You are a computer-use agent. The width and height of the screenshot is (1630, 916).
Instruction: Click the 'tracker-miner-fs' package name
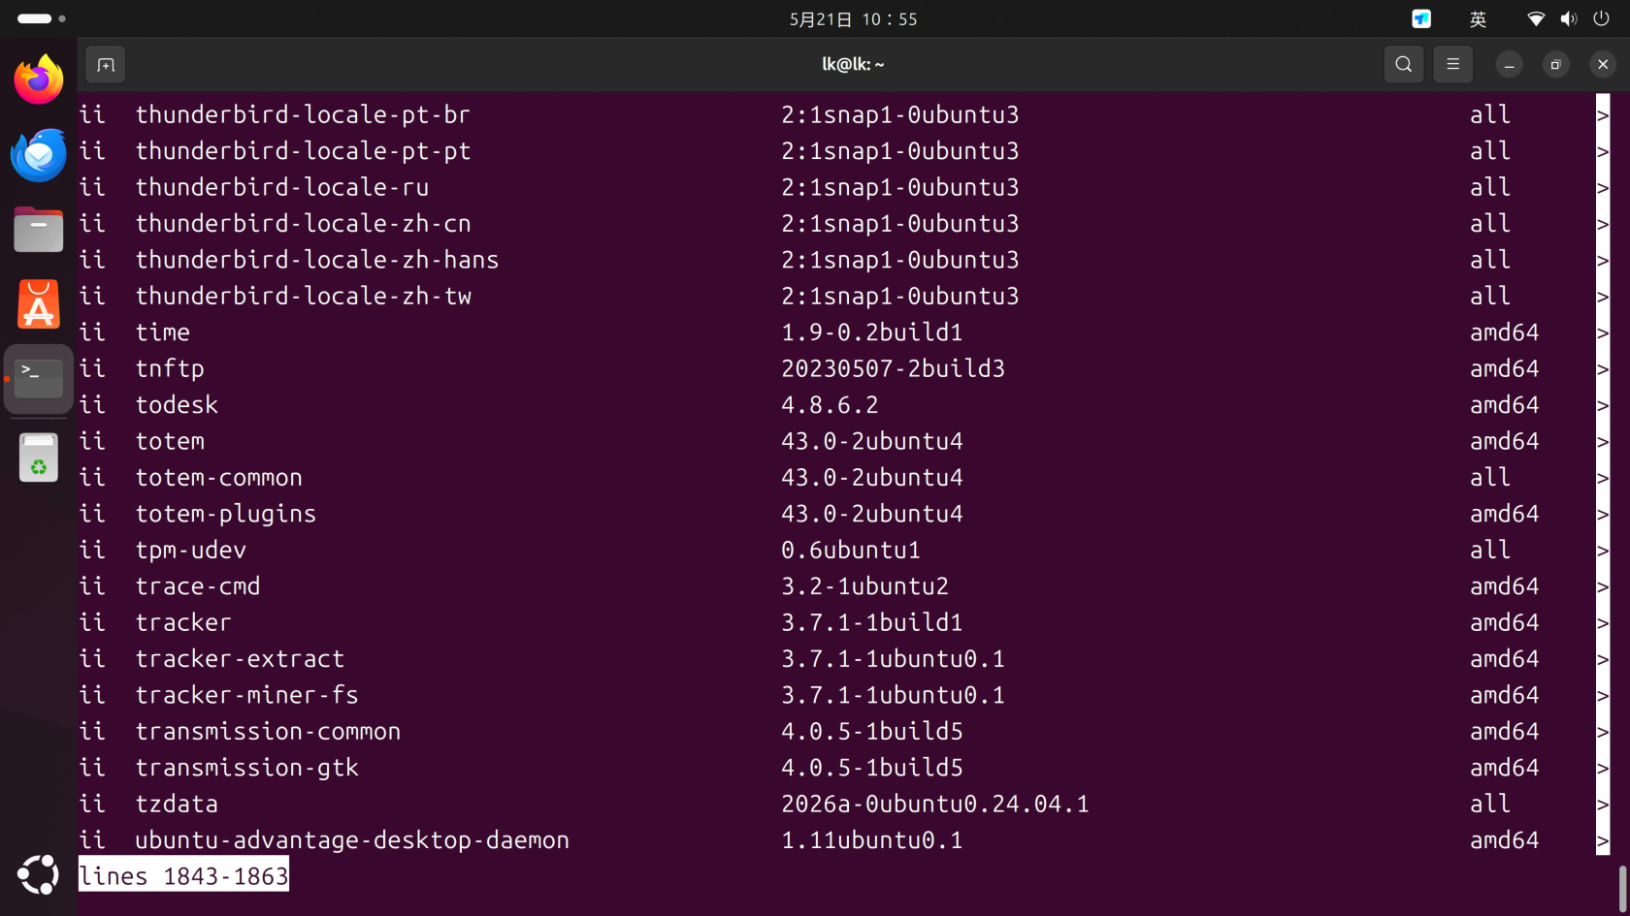point(247,695)
